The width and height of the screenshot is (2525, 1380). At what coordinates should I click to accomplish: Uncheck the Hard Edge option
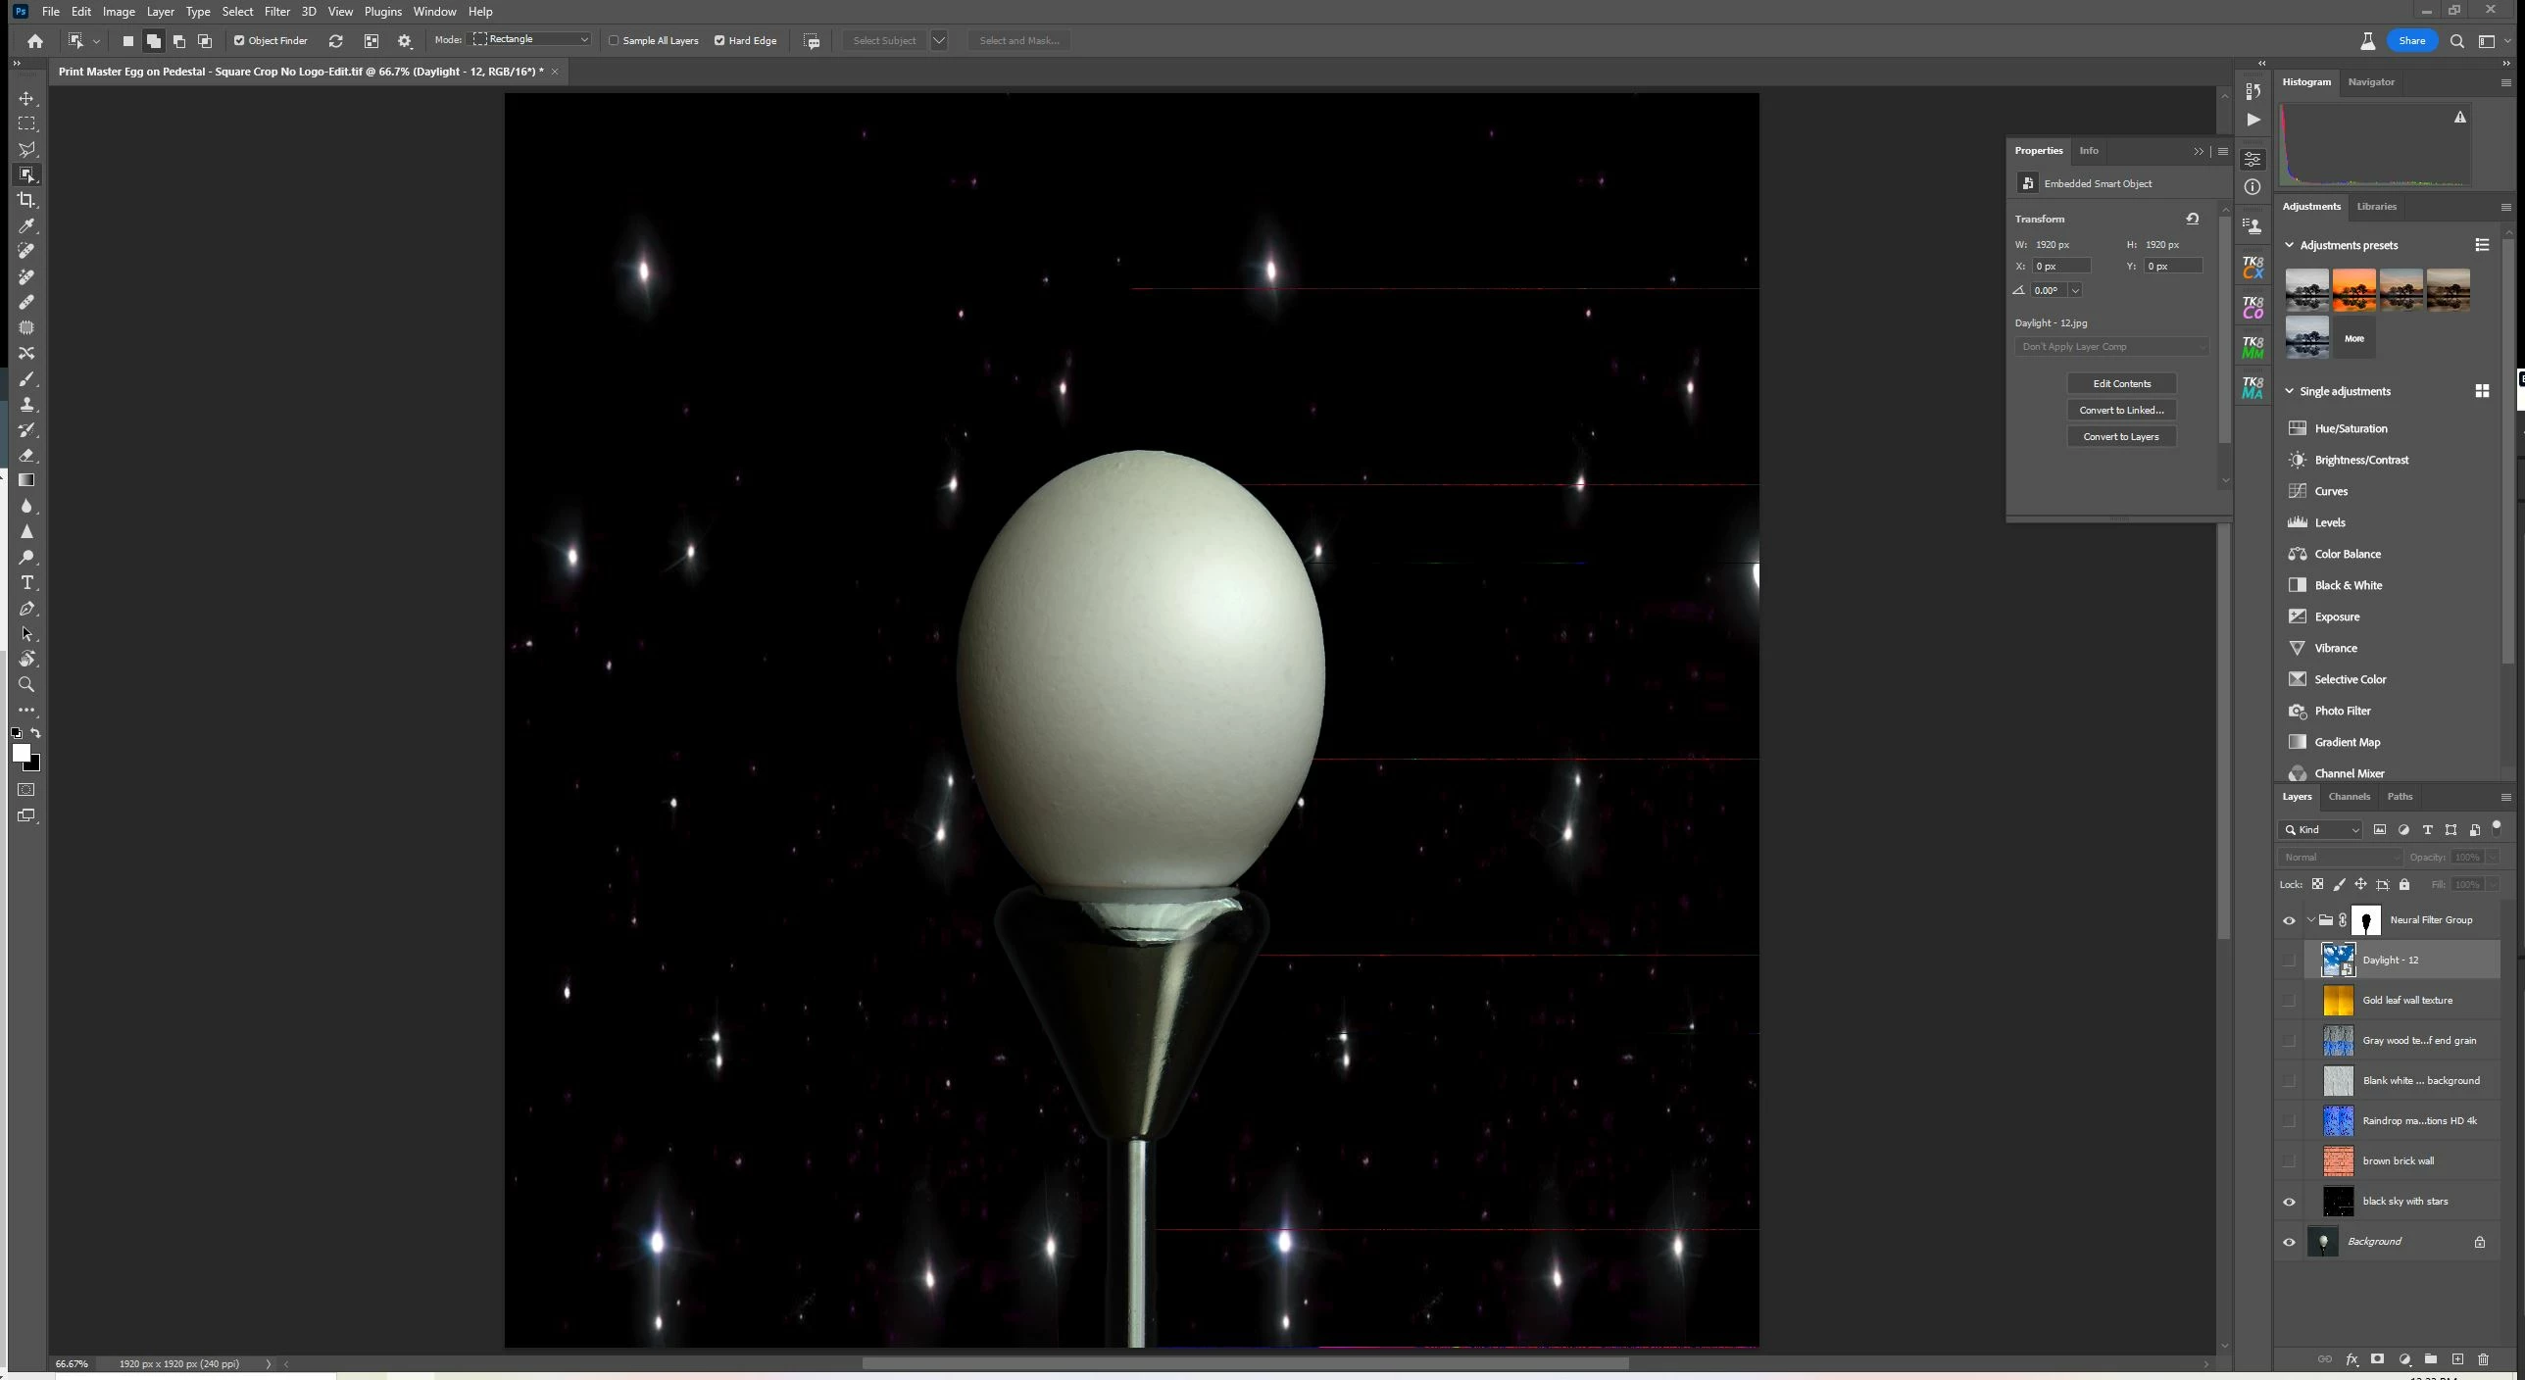719,40
